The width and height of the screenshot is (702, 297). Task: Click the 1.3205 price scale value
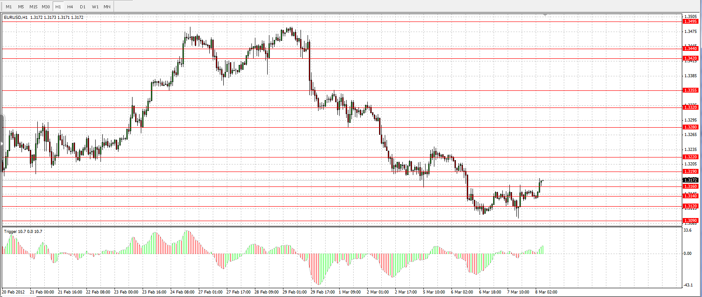(691, 164)
